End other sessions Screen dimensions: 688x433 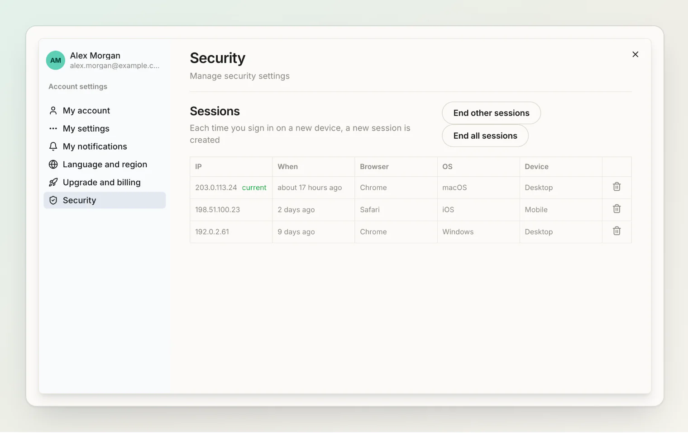[491, 113]
